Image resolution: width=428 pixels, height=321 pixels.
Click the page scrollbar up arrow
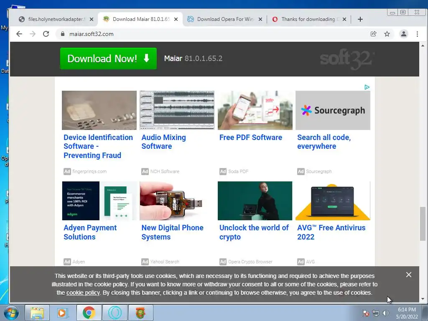423,46
